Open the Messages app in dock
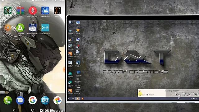This screenshot has width=199, height=112. point(20,100)
